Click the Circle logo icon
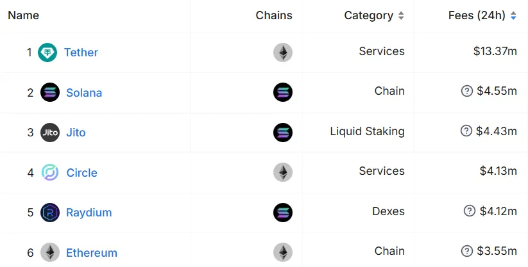 (50, 172)
